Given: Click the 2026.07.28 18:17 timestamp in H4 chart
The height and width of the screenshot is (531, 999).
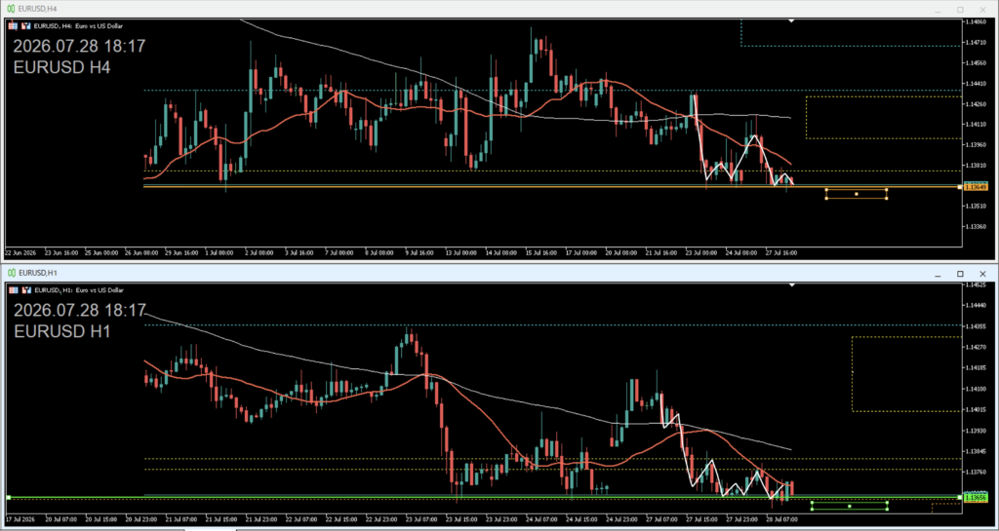Looking at the screenshot, I should click(80, 47).
